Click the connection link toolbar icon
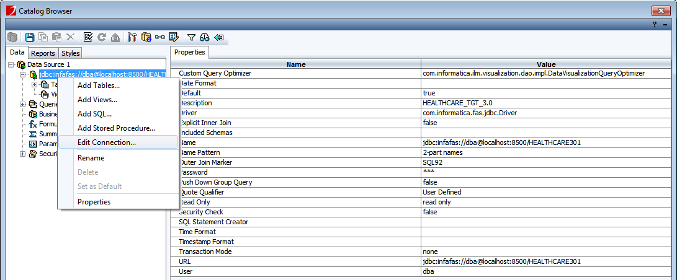677x280 pixels. (x=160, y=38)
